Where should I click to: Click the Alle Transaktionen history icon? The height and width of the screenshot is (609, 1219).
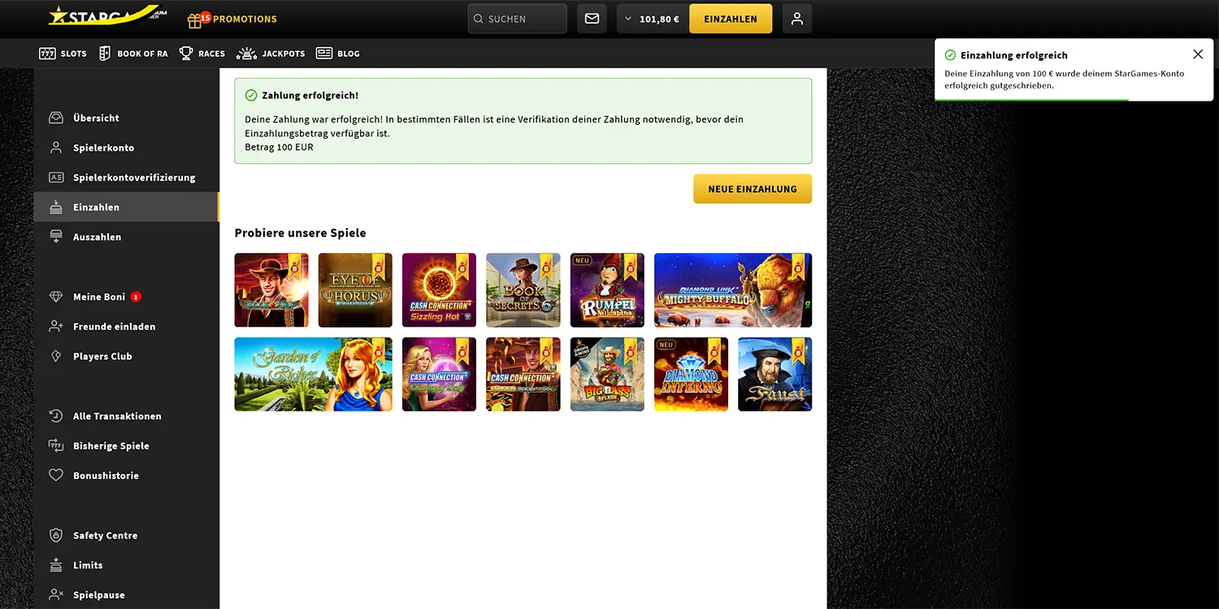point(56,416)
